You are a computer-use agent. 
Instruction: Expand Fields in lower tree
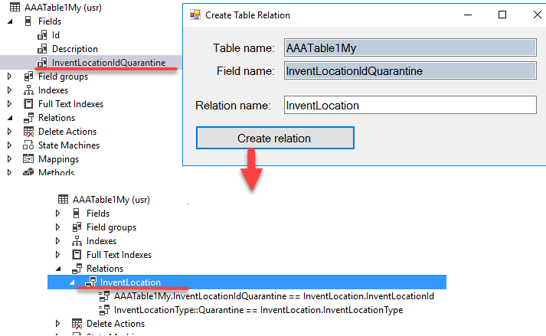click(x=57, y=213)
